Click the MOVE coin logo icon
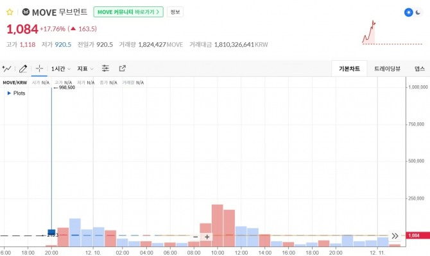The image size is (430, 256). 26,12
